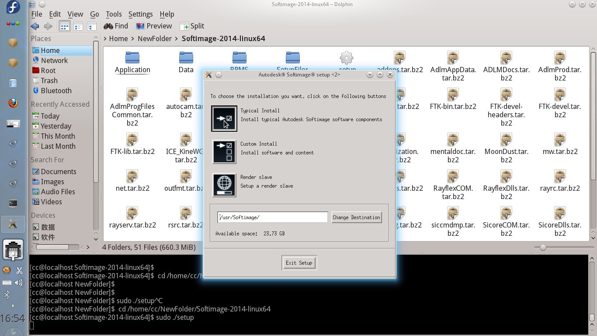The height and width of the screenshot is (336, 597).
Task: Click the installation path input field
Action: click(x=272, y=217)
